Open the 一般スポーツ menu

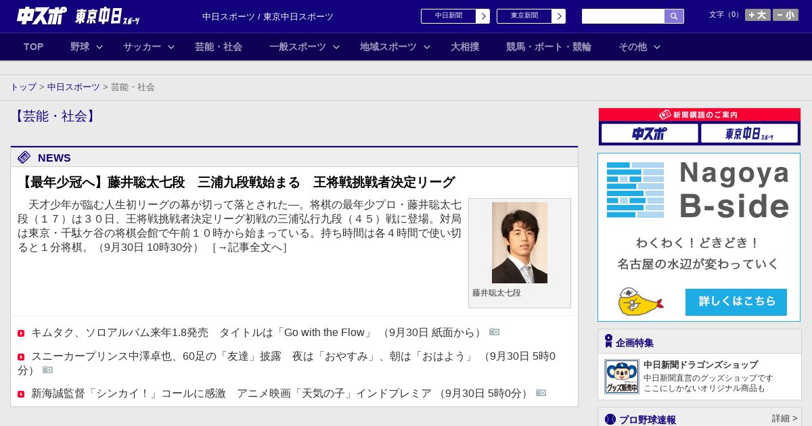click(298, 47)
